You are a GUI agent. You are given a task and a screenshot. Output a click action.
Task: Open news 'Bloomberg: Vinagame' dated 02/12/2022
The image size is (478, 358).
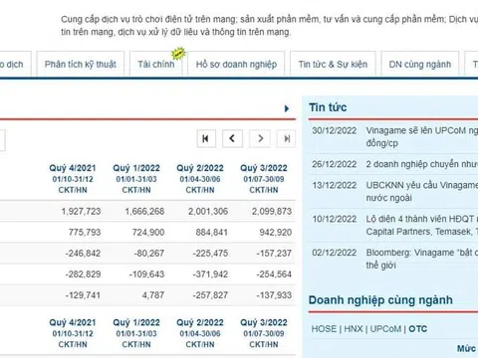(x=421, y=259)
